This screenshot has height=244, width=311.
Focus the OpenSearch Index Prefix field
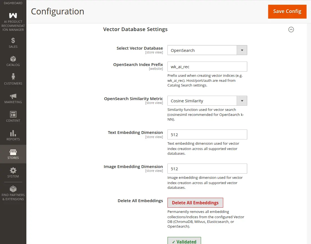pyautogui.click(x=207, y=67)
